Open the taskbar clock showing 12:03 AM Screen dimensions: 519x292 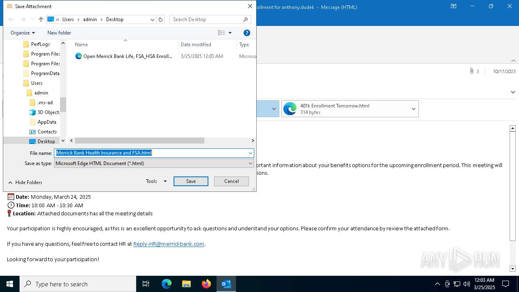(484, 284)
